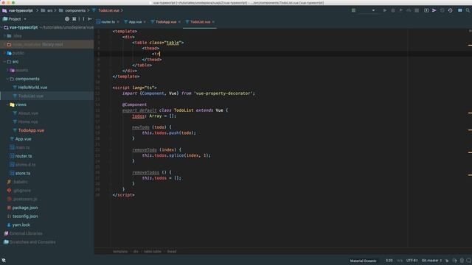This screenshot has height=265, width=472.
Task: Click the topmost warning marker in error stripe
Action: [470, 45]
